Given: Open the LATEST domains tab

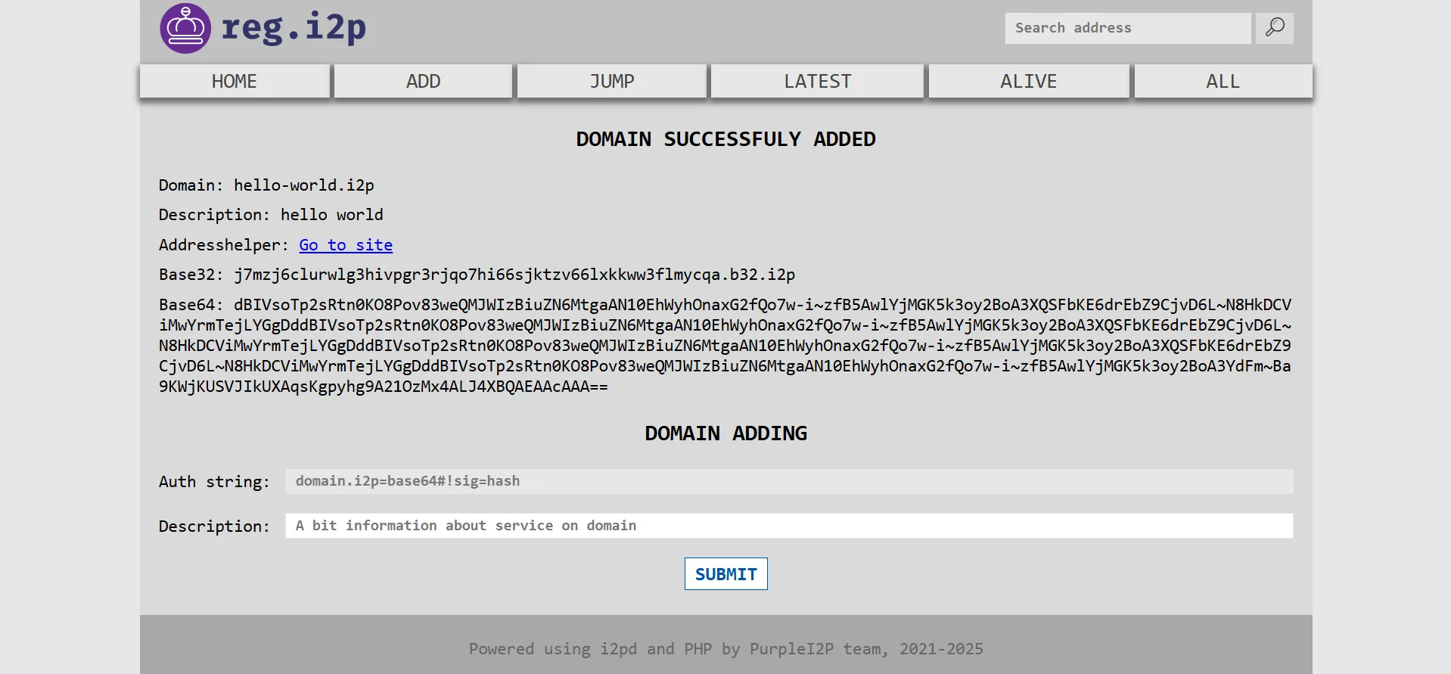Looking at the screenshot, I should [x=817, y=82].
